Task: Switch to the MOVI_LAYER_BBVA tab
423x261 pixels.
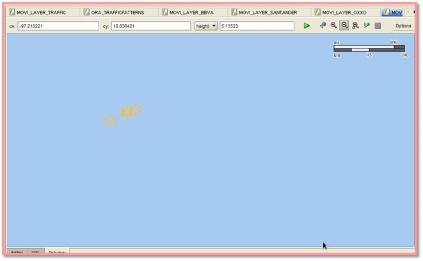Action: 191,12
